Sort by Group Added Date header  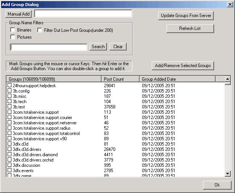177,79
